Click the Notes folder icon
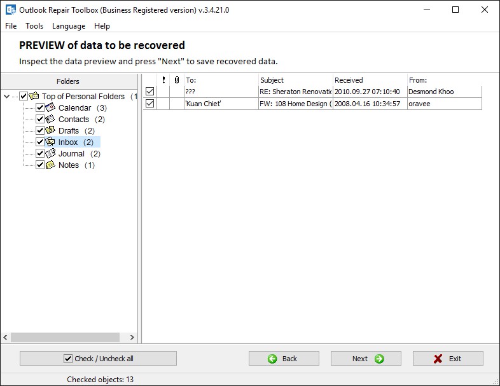The height and width of the screenshot is (386, 500). click(51, 165)
